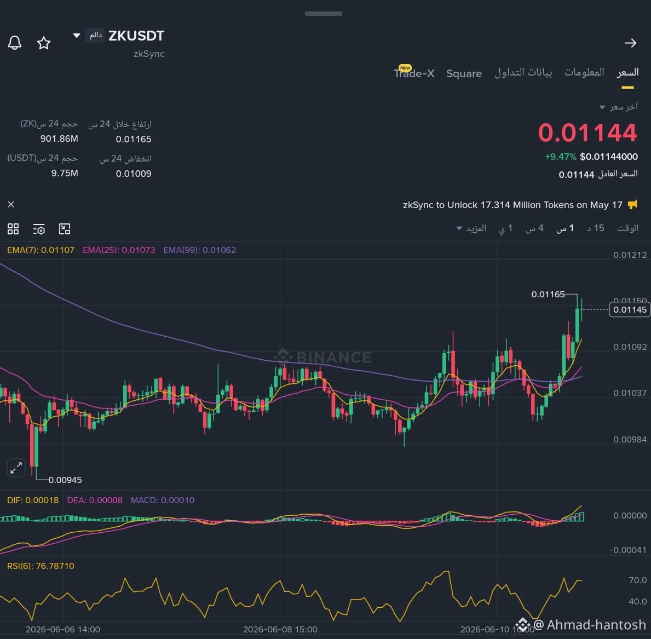The width and height of the screenshot is (651, 639).
Task: Tap the EMA(99) indicator label
Action: tap(200, 250)
